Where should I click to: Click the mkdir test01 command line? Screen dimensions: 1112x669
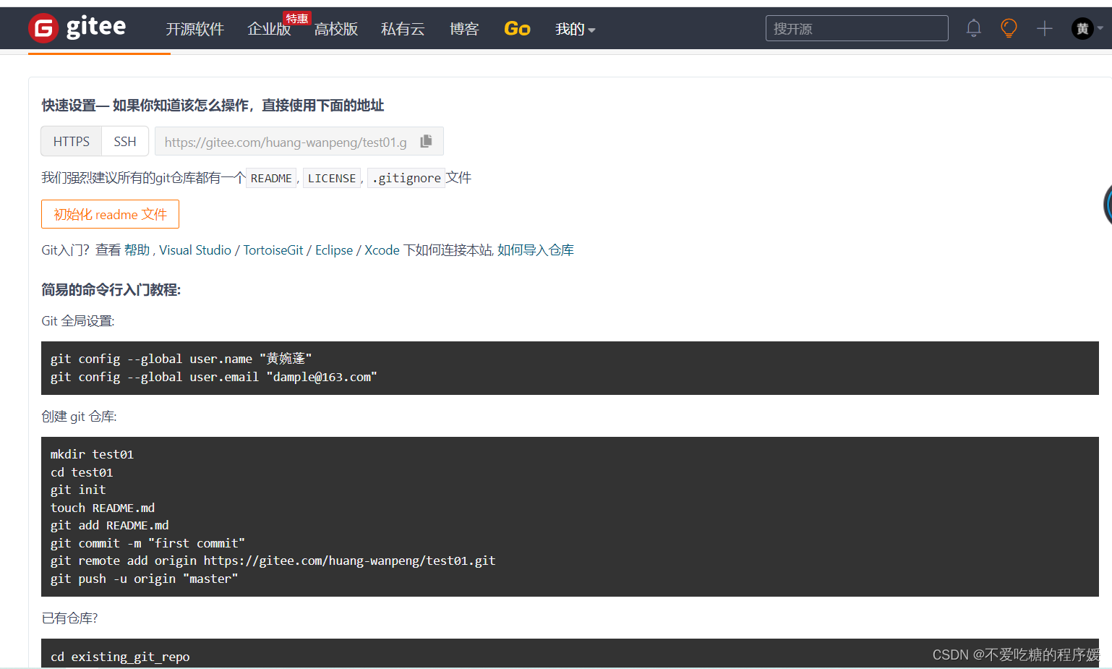(92, 454)
